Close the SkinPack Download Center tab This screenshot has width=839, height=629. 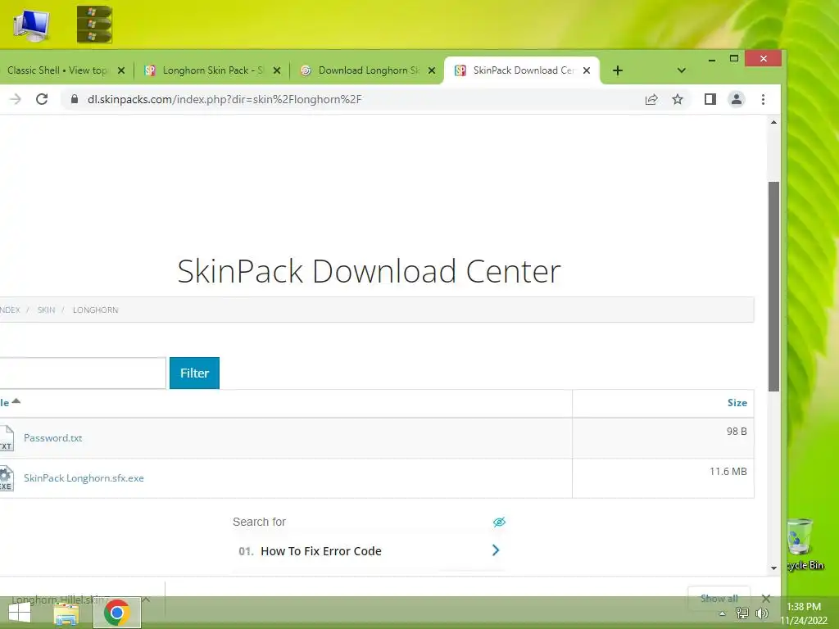click(587, 70)
